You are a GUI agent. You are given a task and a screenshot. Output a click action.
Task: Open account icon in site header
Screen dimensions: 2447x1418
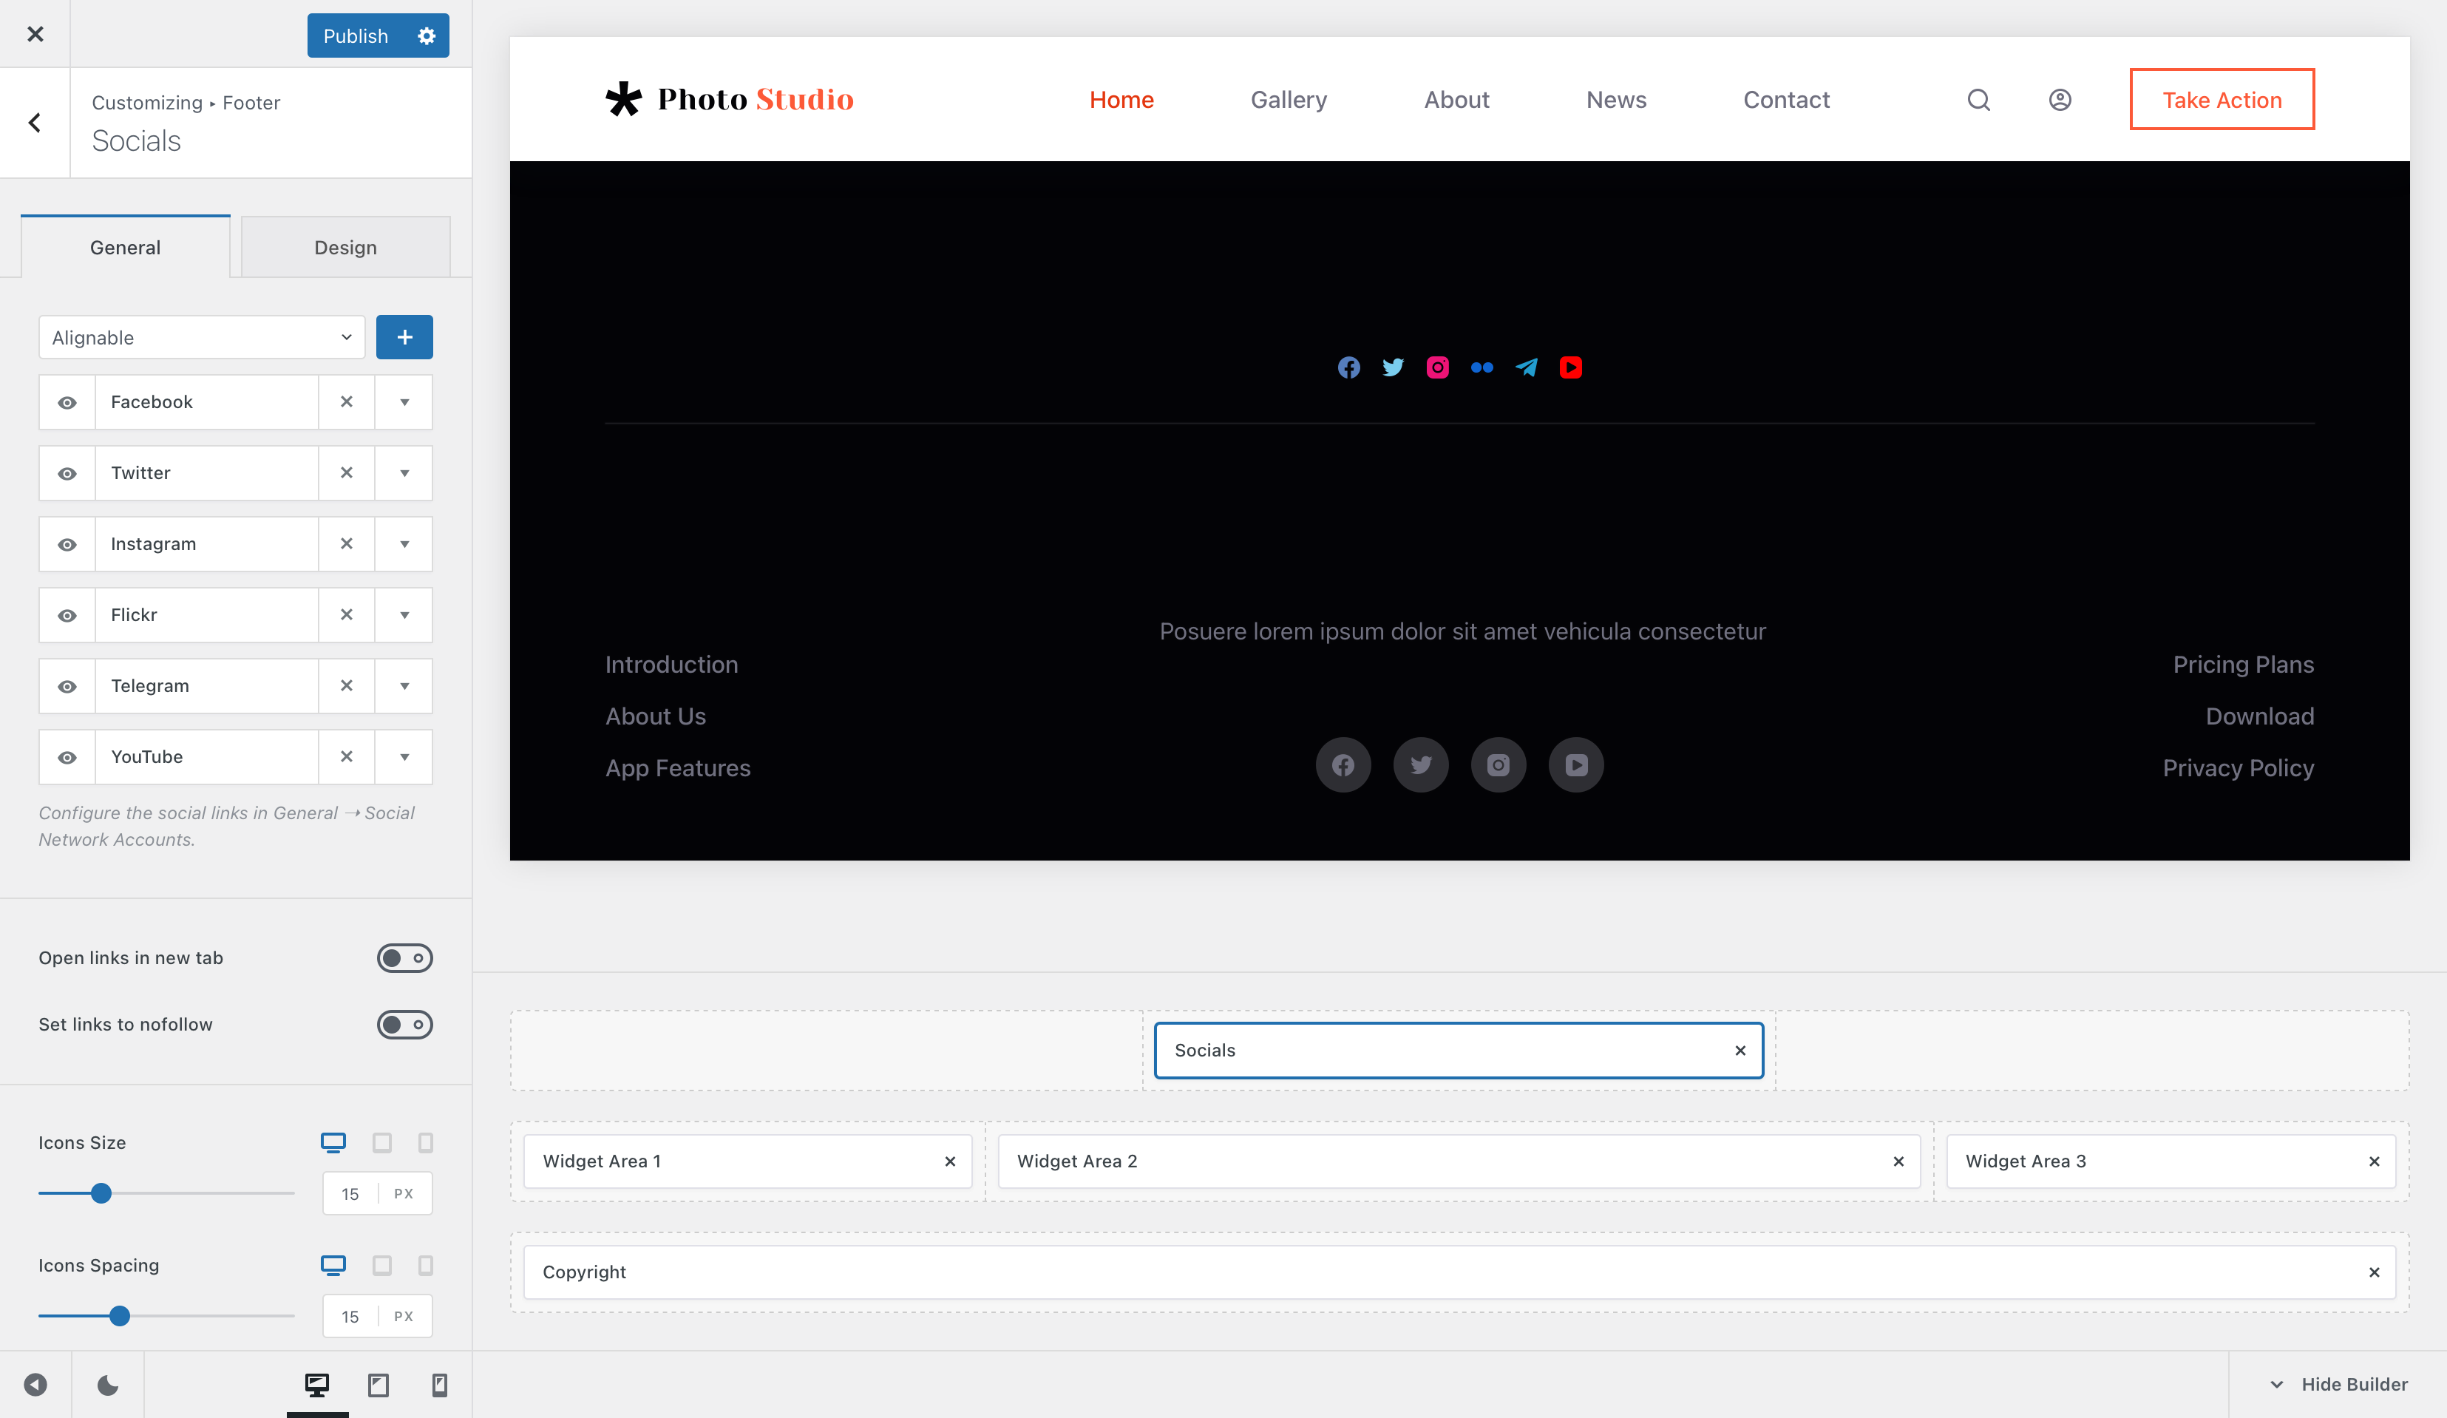pyautogui.click(x=2060, y=100)
